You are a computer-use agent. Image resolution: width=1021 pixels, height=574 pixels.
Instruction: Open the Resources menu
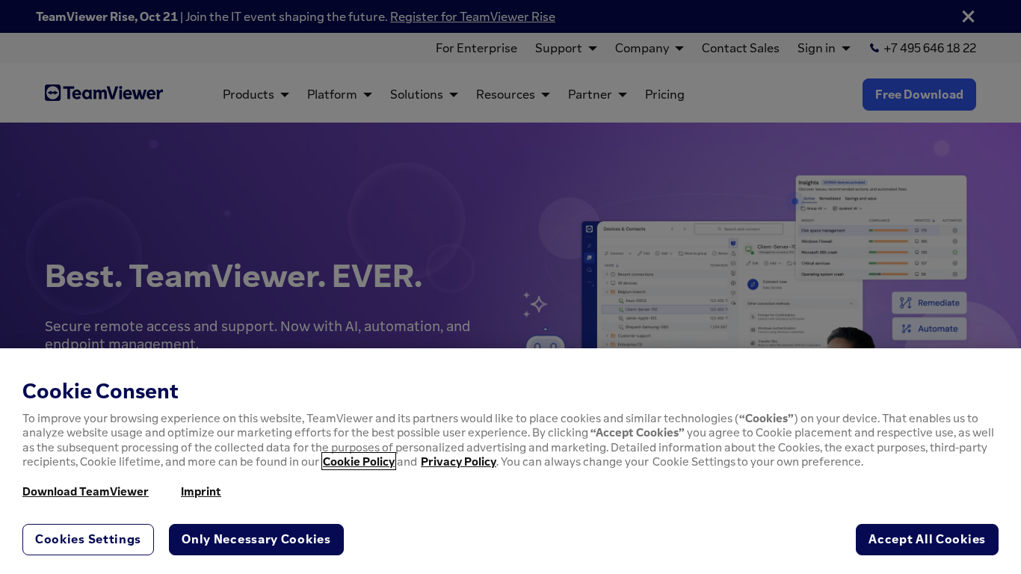coord(513,94)
